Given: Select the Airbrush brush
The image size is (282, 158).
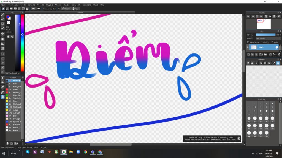Looking at the screenshot, I should [13, 113].
